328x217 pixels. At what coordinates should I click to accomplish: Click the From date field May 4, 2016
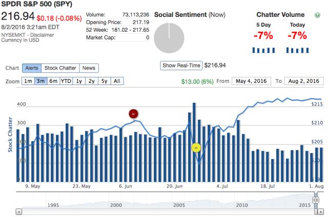pos(251,81)
